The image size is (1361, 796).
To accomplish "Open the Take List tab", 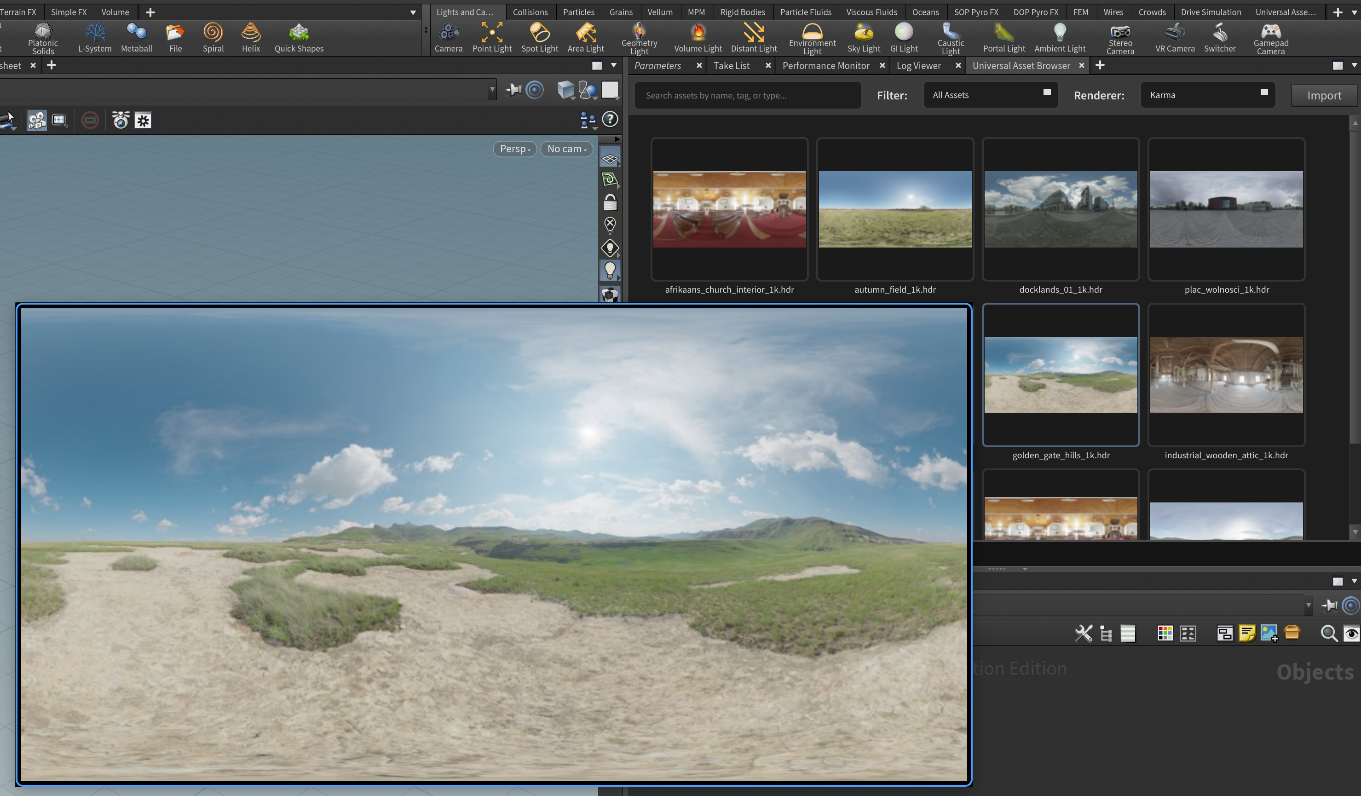I will point(731,65).
